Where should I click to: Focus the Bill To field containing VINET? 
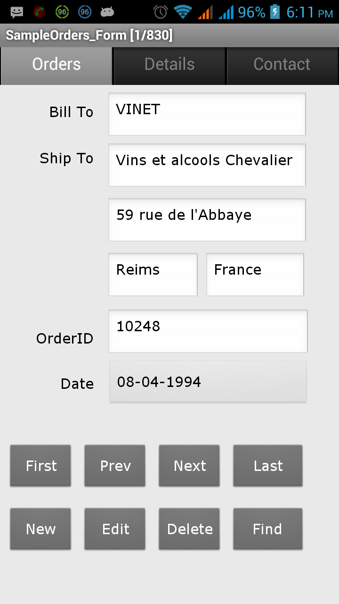(x=207, y=114)
